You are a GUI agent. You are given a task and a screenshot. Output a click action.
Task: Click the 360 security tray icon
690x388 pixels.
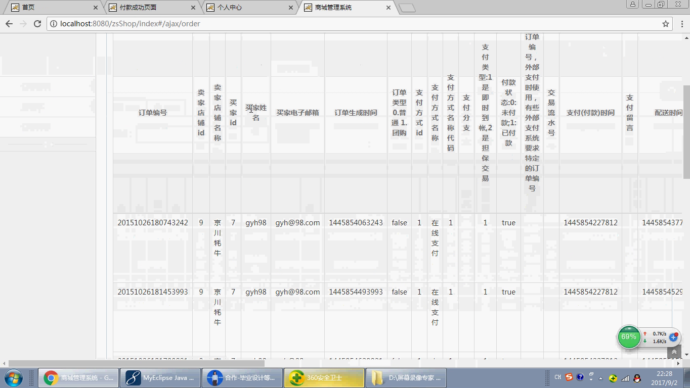[x=613, y=378]
